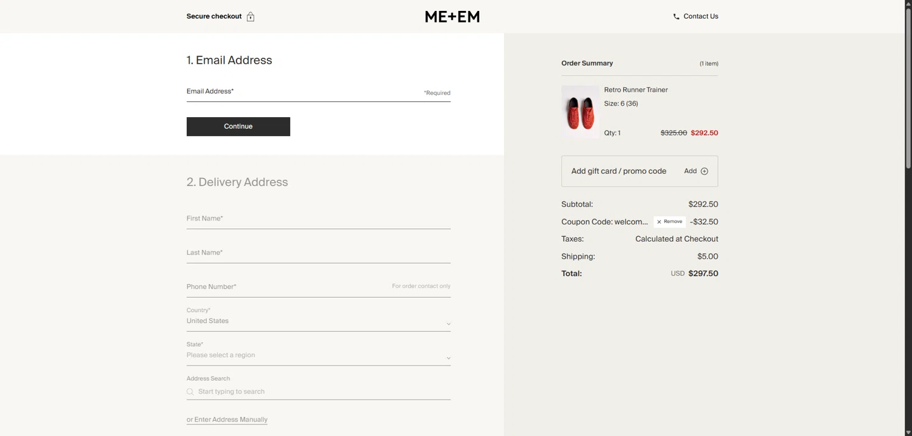912x436 pixels.
Task: Click the plus circle icon next to Add
Action: pos(704,171)
